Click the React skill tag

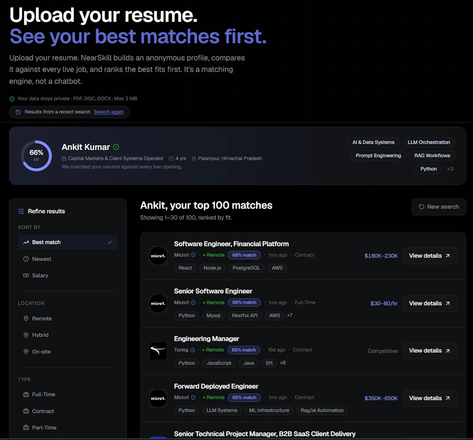[185, 268]
